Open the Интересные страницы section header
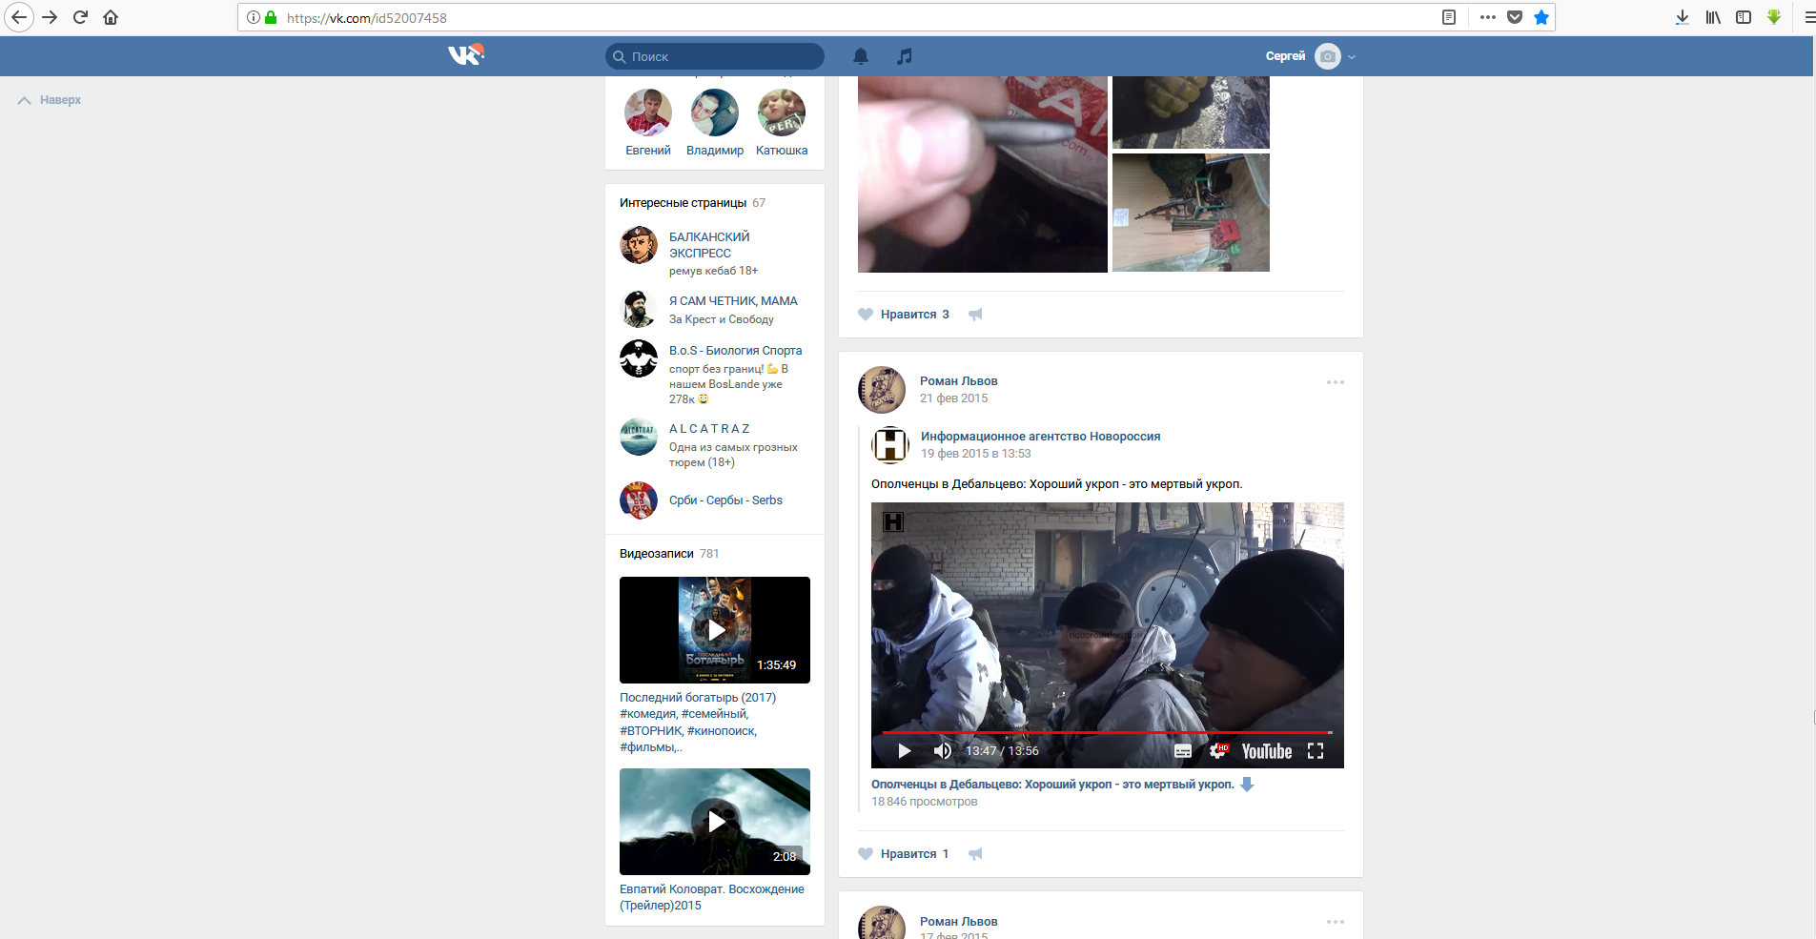The image size is (1816, 939). (x=683, y=203)
